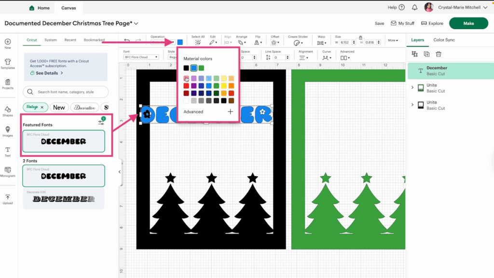The width and height of the screenshot is (494, 278).
Task: Open the Images library
Action: (x=8, y=129)
